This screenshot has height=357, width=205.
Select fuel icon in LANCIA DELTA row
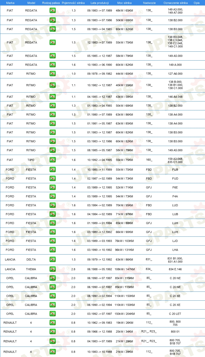(x=52, y=259)
